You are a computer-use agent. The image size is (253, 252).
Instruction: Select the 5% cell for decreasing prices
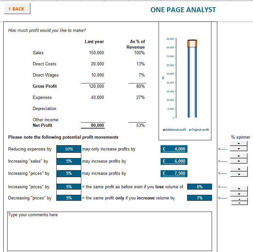click(x=69, y=198)
